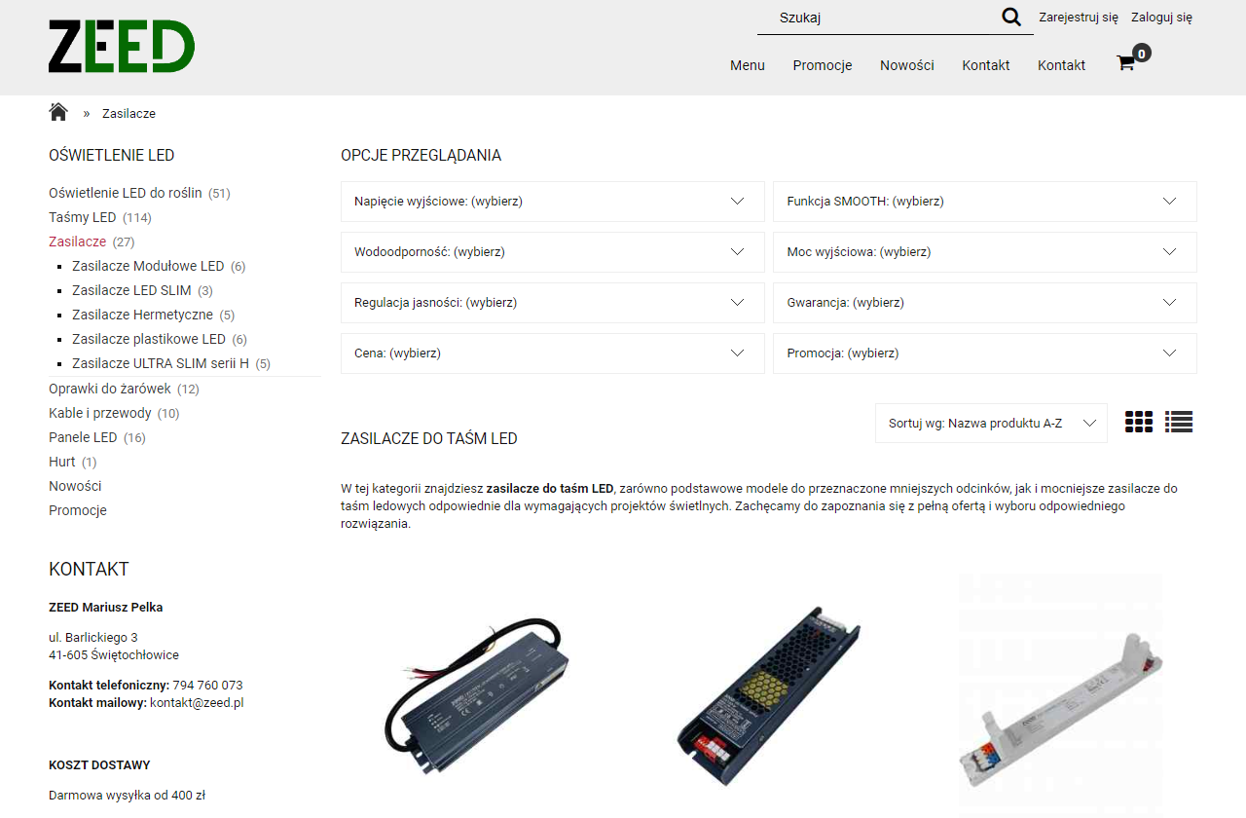1246x818 pixels.
Task: Switch to grid view layout
Action: click(1138, 422)
